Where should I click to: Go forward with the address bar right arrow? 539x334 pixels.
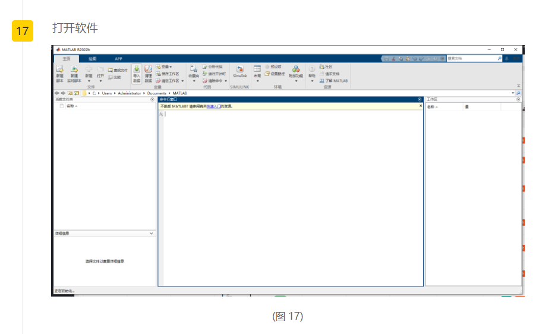coord(63,93)
